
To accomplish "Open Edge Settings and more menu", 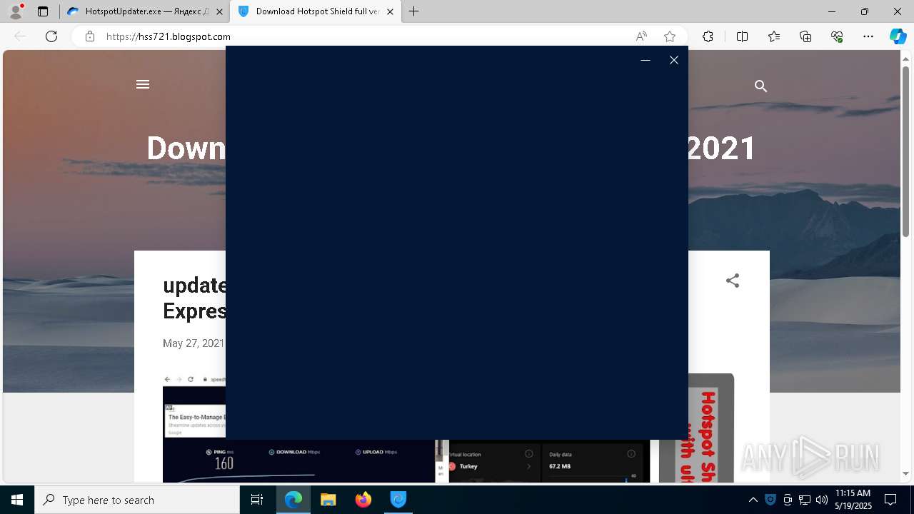I will [x=868, y=36].
